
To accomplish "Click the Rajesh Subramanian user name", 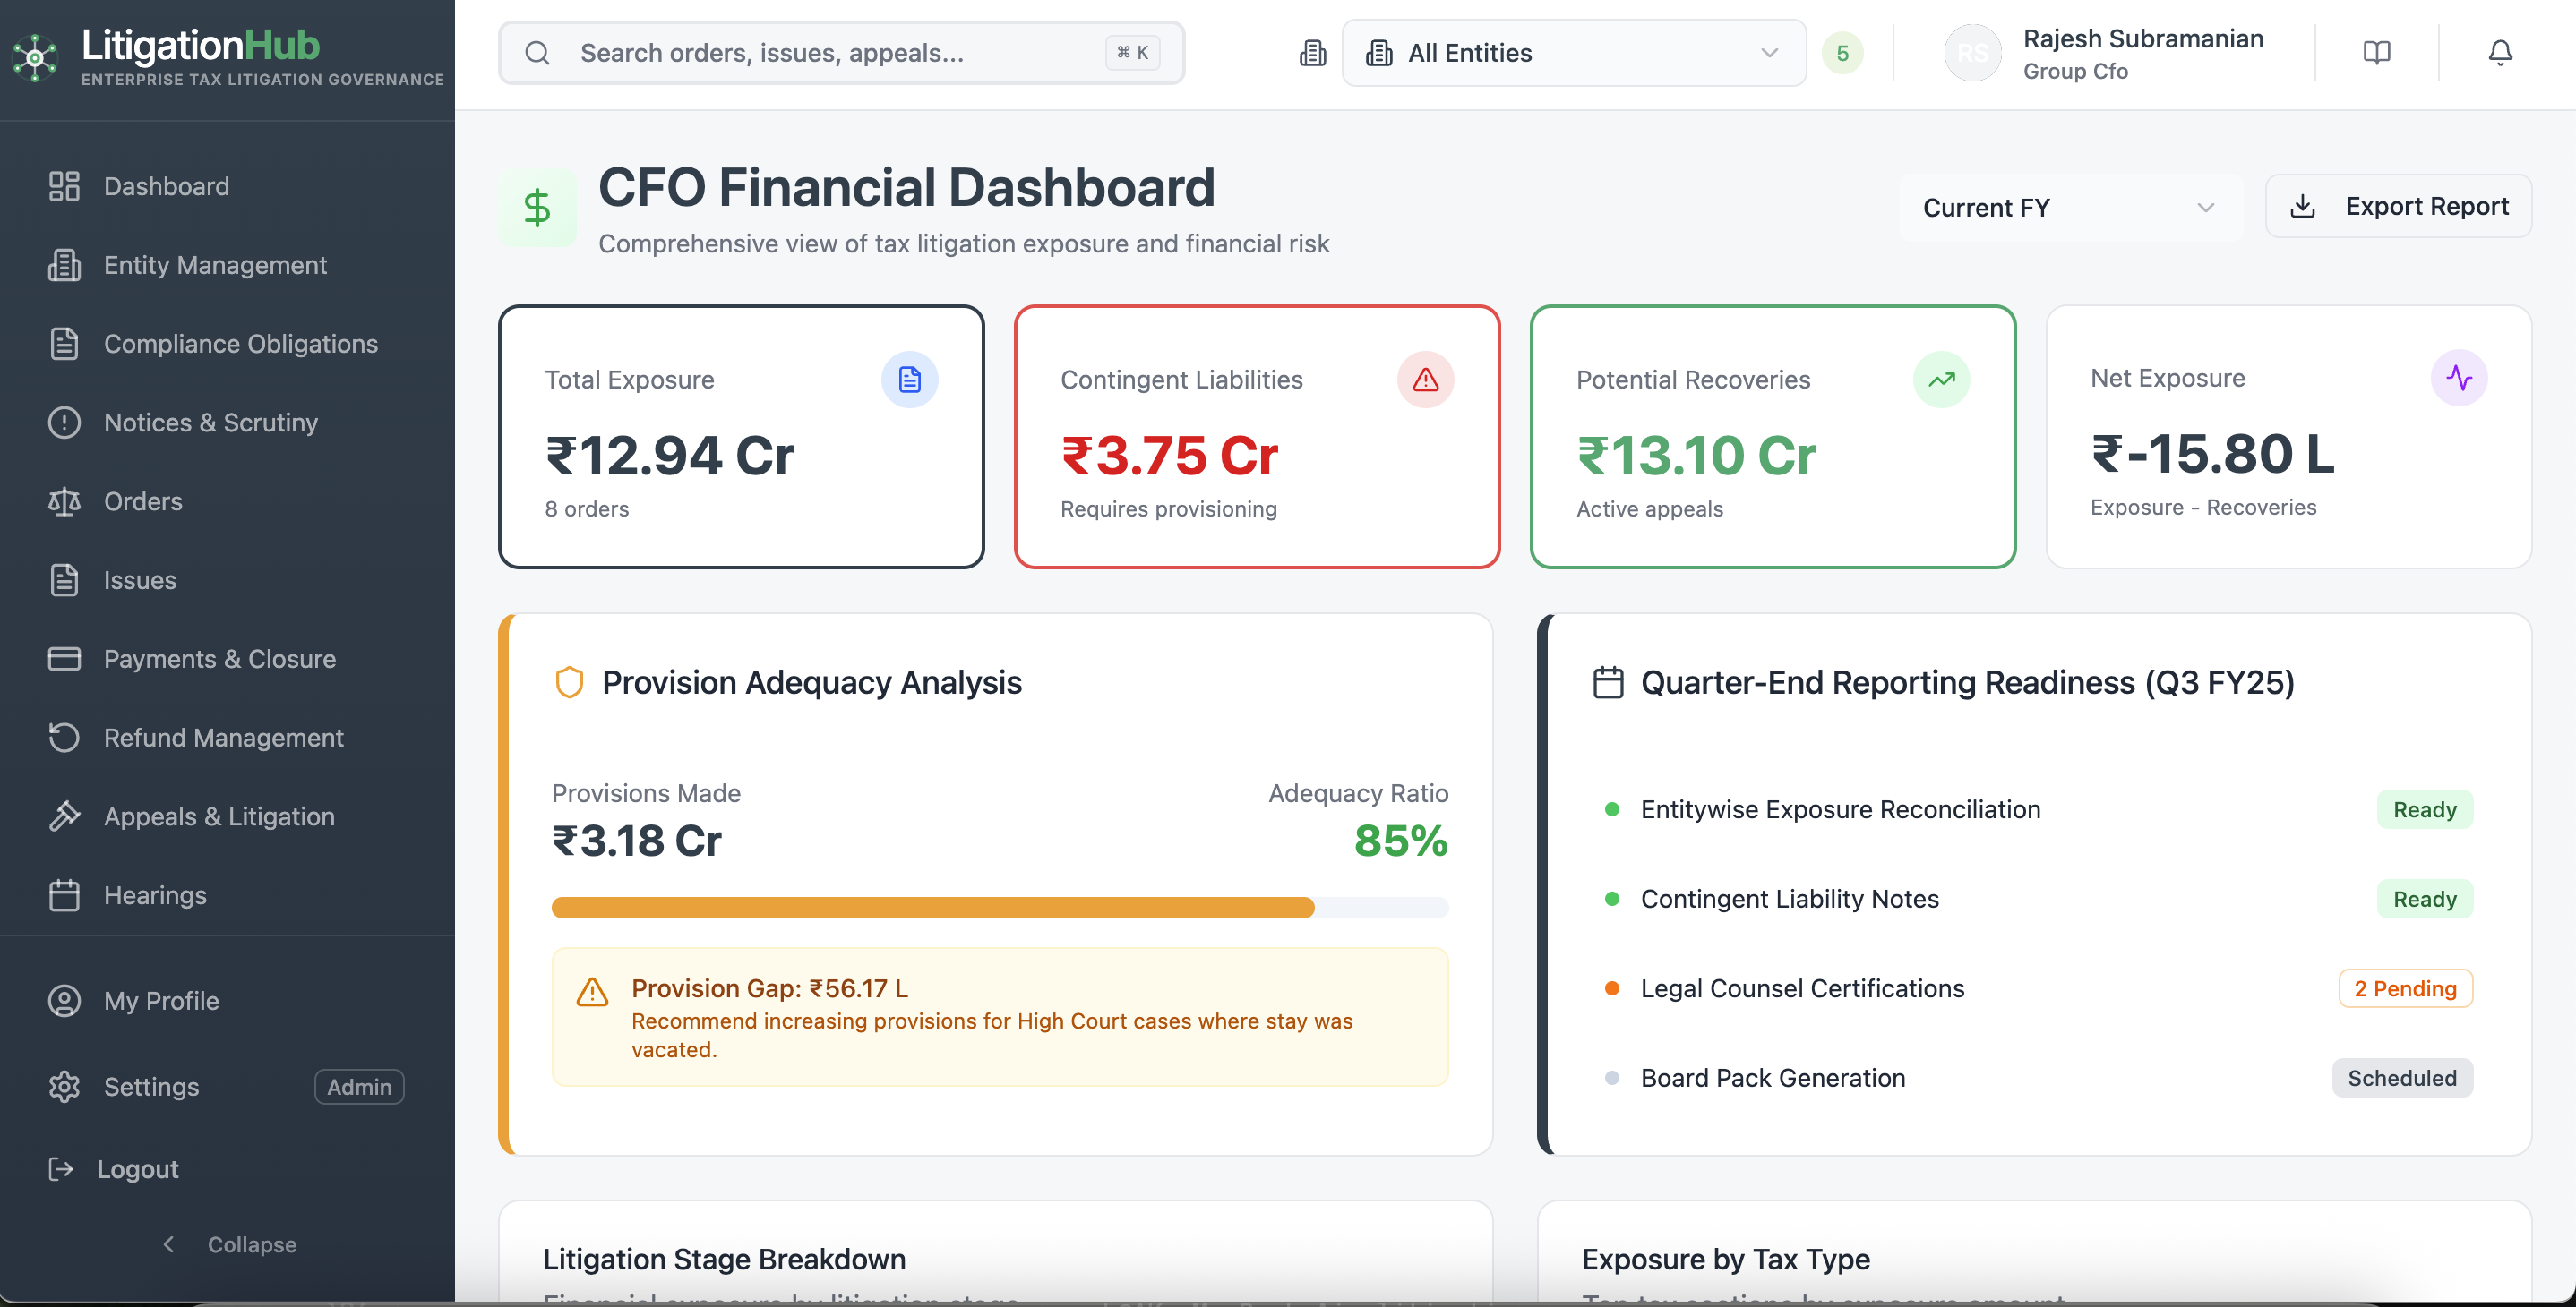I will 2143,39.
